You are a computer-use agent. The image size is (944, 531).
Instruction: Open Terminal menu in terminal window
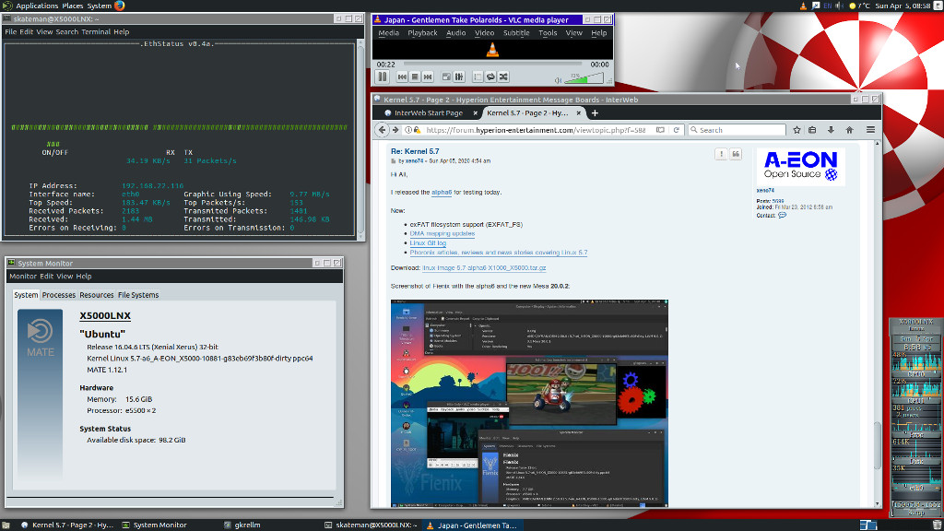click(x=96, y=32)
